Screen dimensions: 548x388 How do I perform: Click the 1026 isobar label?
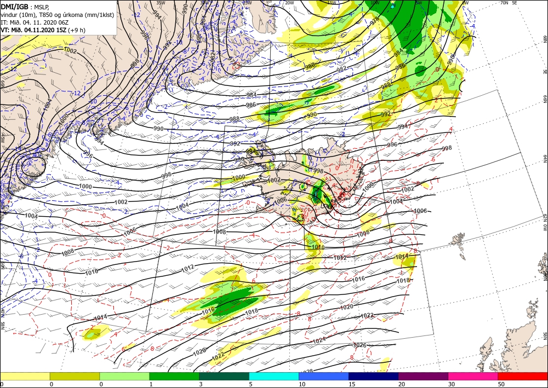pyautogui.click(x=360, y=345)
